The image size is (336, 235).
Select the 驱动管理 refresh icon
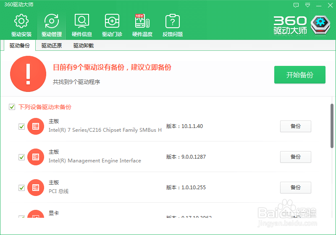pyautogui.click(x=51, y=21)
